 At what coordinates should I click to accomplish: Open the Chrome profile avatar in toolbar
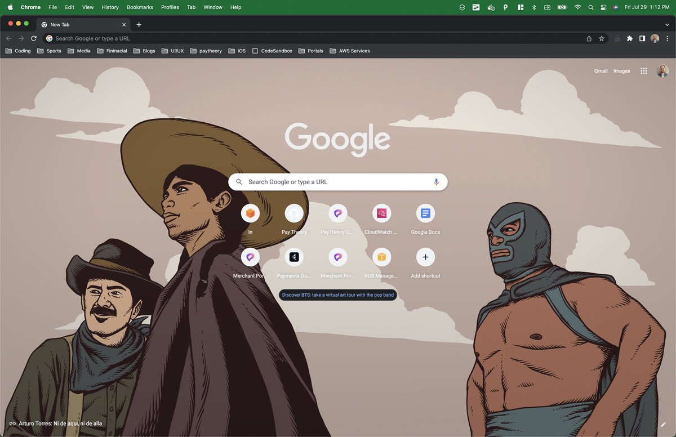(x=655, y=38)
